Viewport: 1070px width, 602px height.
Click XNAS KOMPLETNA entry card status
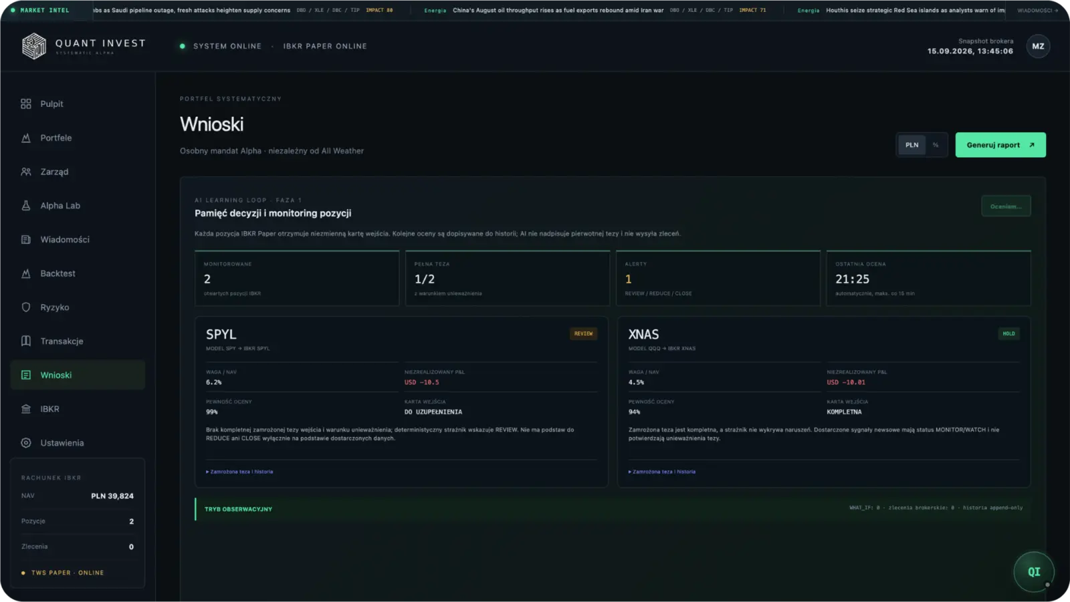click(844, 412)
